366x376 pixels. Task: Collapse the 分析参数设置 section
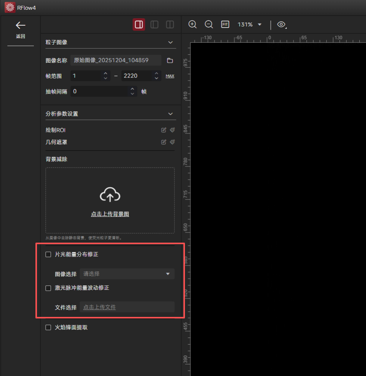[170, 114]
